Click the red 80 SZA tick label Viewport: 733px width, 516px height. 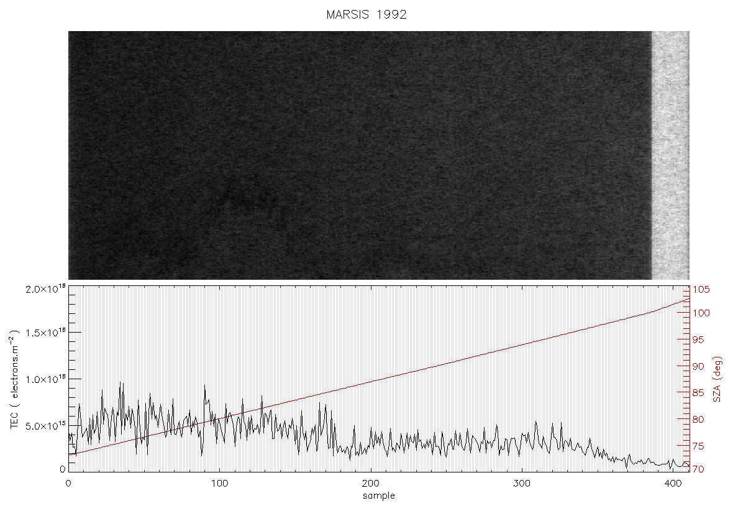coord(698,420)
